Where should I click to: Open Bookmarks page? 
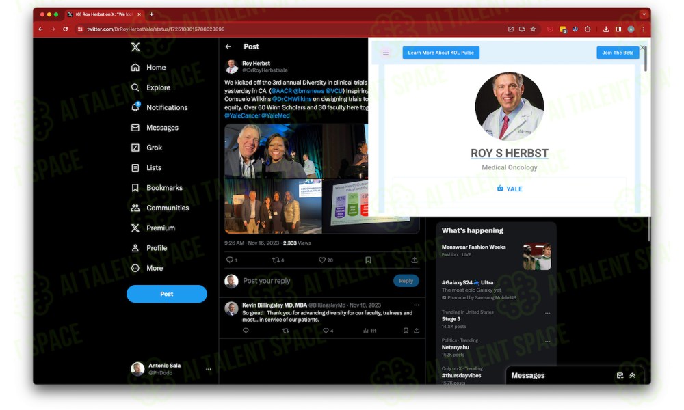tap(157, 188)
